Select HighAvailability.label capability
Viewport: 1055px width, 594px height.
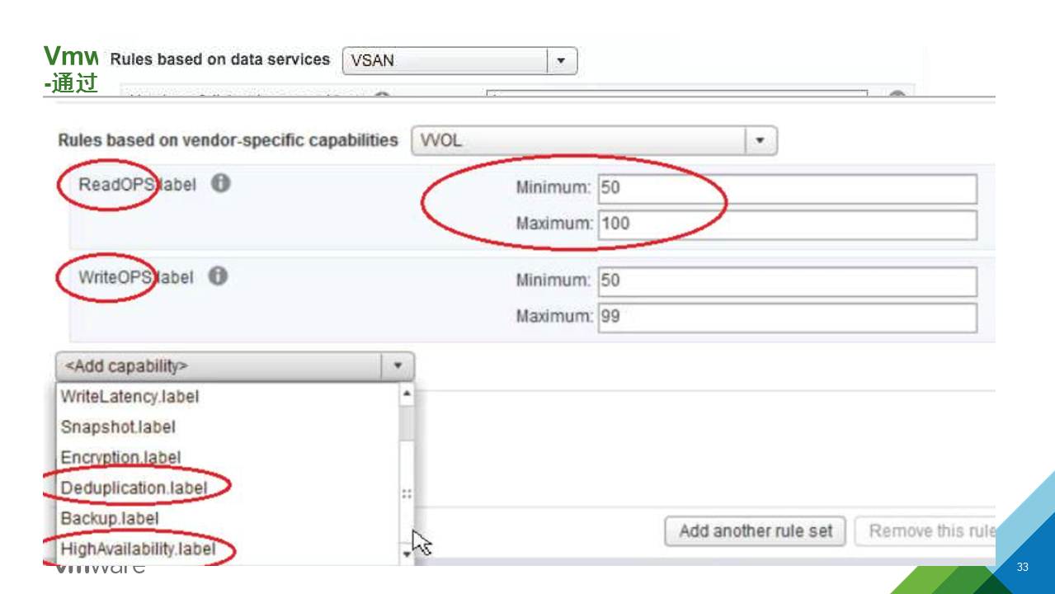(138, 549)
